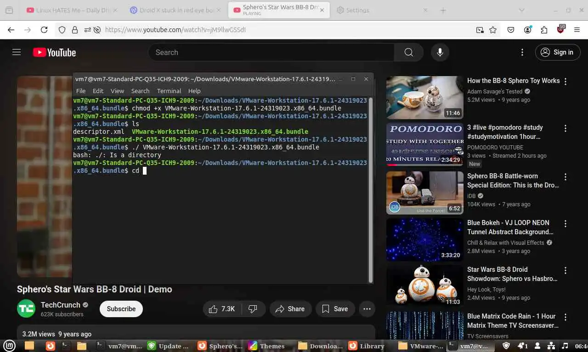Open terminal Edit menu
This screenshot has width=588, height=352.
pyautogui.click(x=98, y=91)
